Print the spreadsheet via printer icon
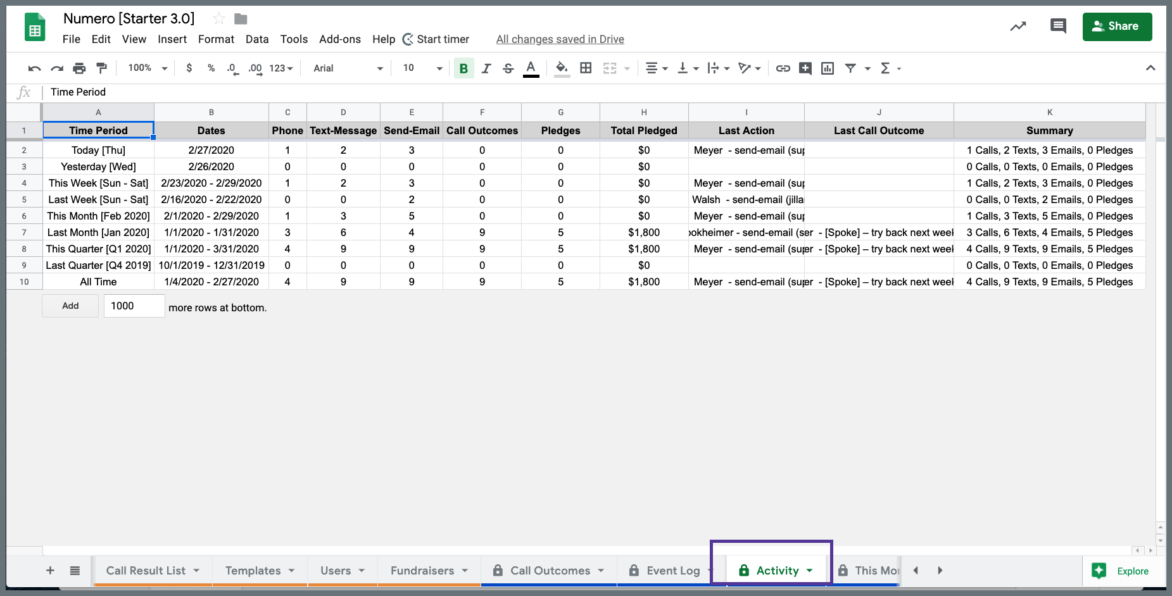Image resolution: width=1172 pixels, height=596 pixels. [79, 68]
